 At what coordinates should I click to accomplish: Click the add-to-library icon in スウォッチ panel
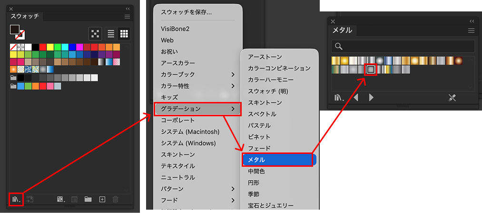[x=30, y=199]
